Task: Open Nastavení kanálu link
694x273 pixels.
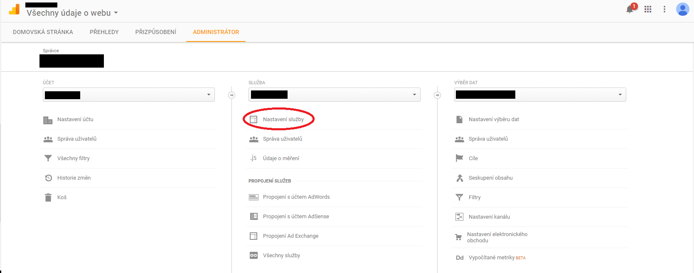Action: pos(489,217)
